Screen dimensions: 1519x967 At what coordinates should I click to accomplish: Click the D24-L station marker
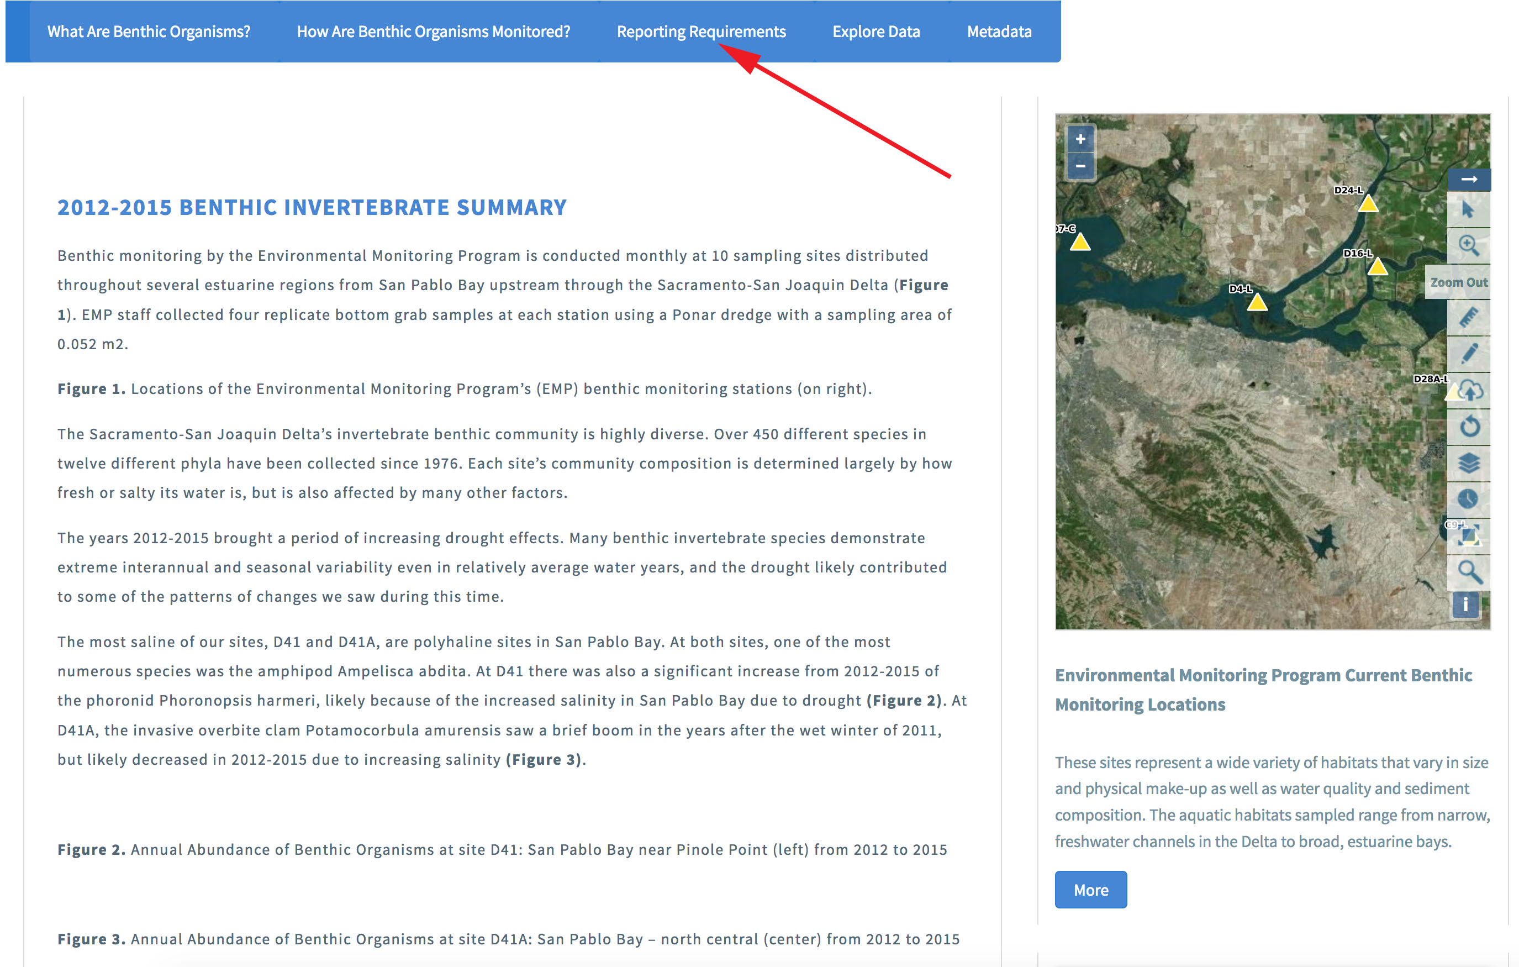coord(1368,204)
